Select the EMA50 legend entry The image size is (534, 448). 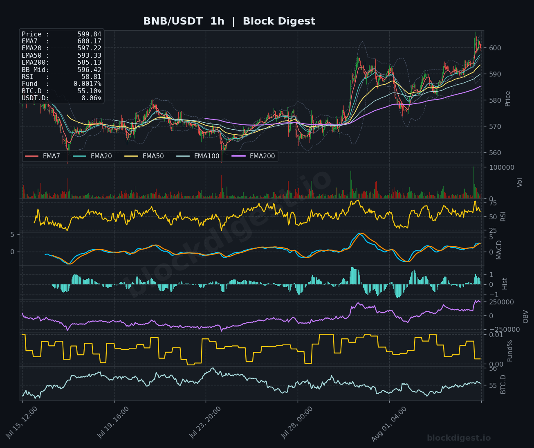[x=144, y=156]
